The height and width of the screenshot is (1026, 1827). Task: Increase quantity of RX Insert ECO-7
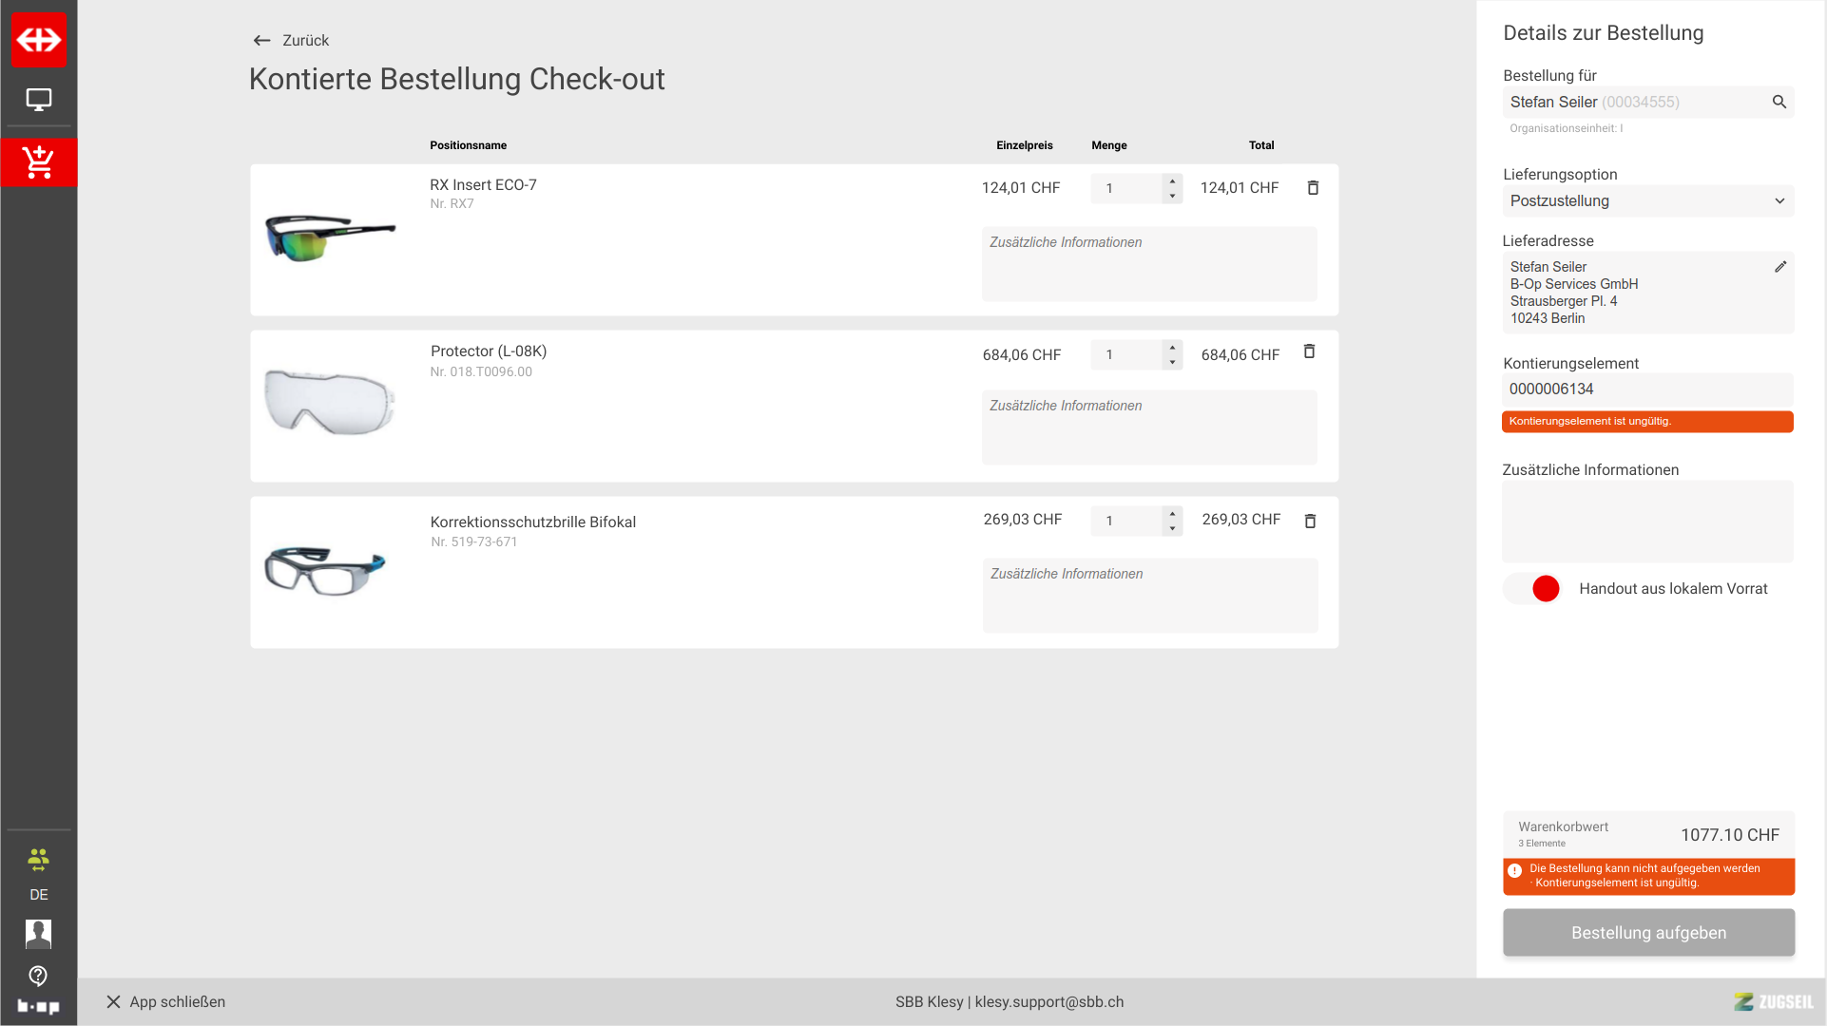(x=1172, y=180)
